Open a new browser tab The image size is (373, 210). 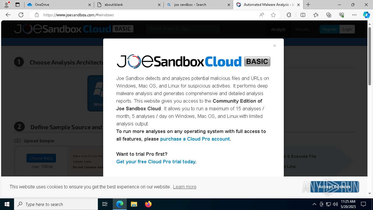(308, 5)
